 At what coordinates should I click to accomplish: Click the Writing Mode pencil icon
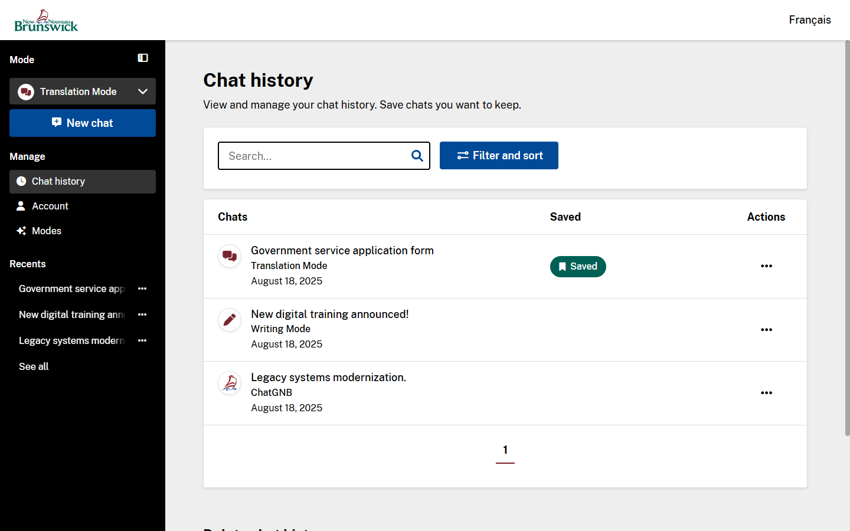click(x=230, y=320)
